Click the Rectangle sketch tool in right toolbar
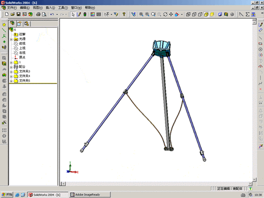This screenshot has width=264, height=198. [x=260, y=43]
